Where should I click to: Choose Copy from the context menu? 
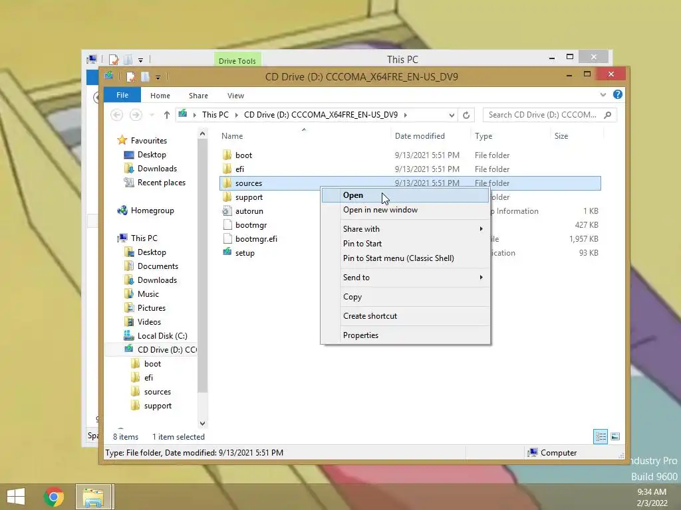[x=405, y=297]
